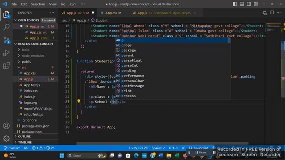285x160 pixels.
Task: Open reportWebVitals.js in explorer
Action: pos(36,108)
